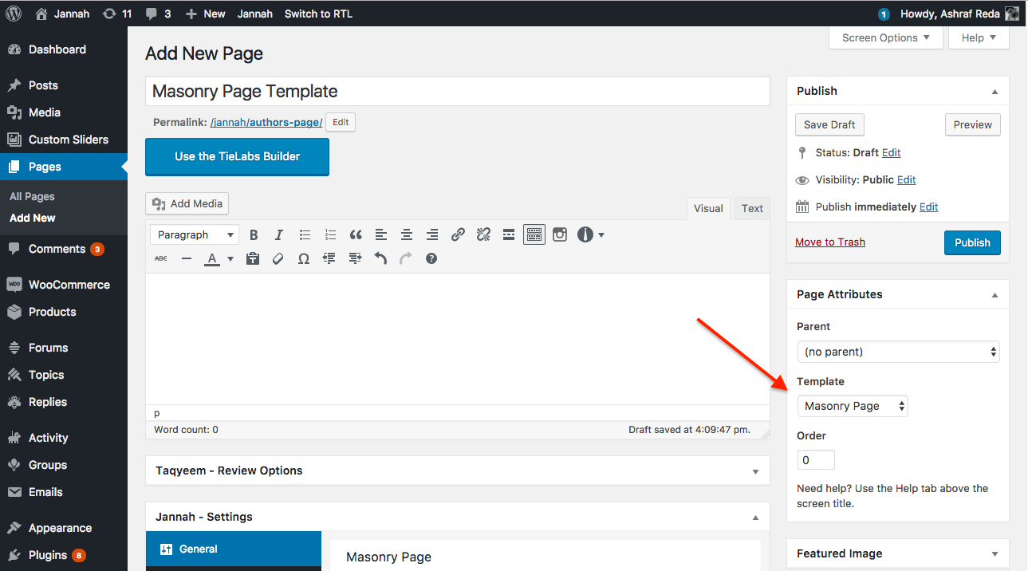Clear formatting with the eraser icon

[x=278, y=258]
